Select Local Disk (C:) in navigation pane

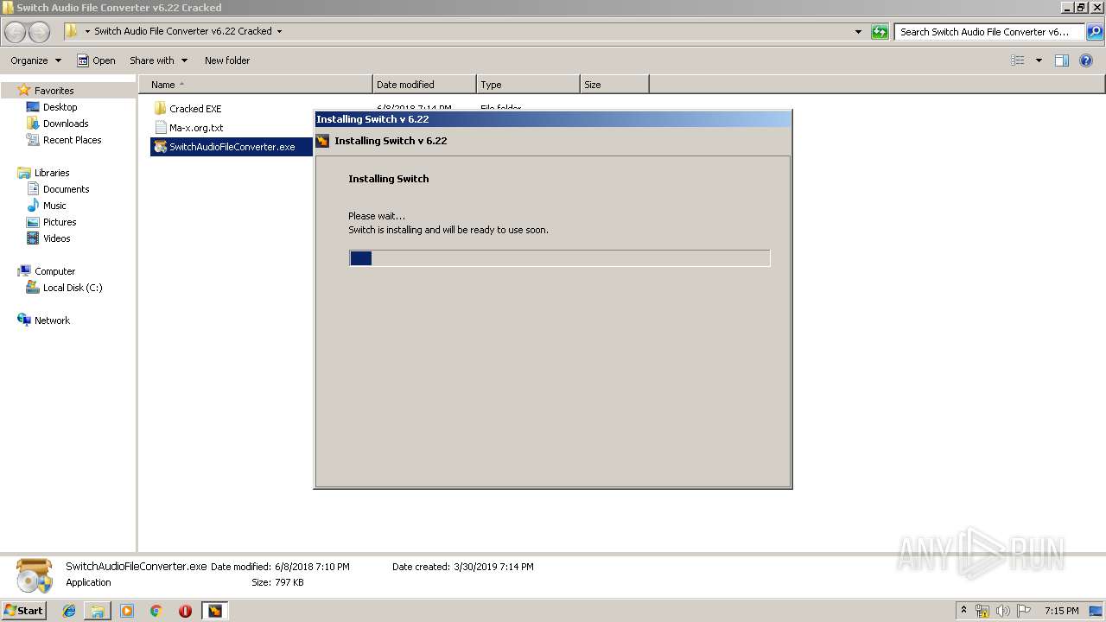(x=73, y=288)
